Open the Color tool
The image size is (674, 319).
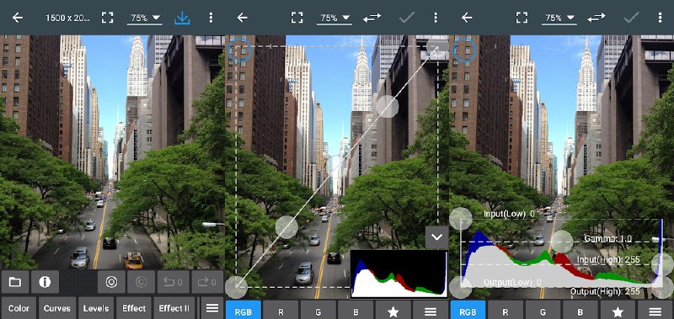[x=19, y=308]
